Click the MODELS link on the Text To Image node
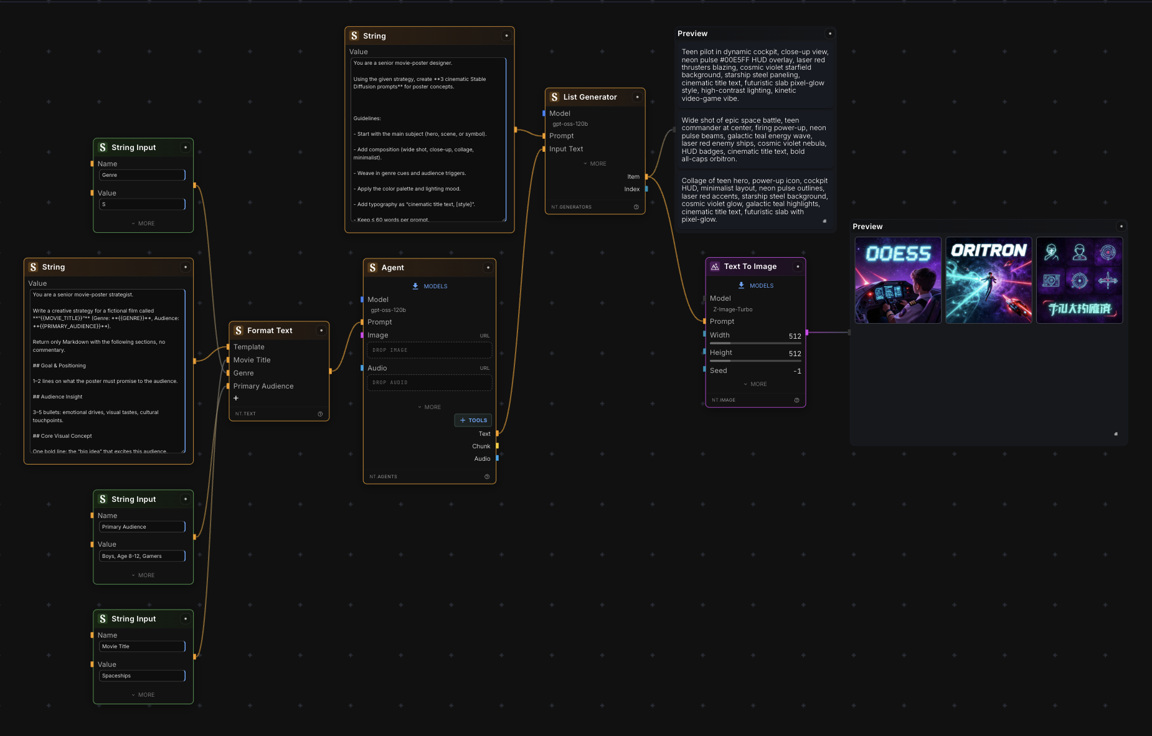 (761, 285)
